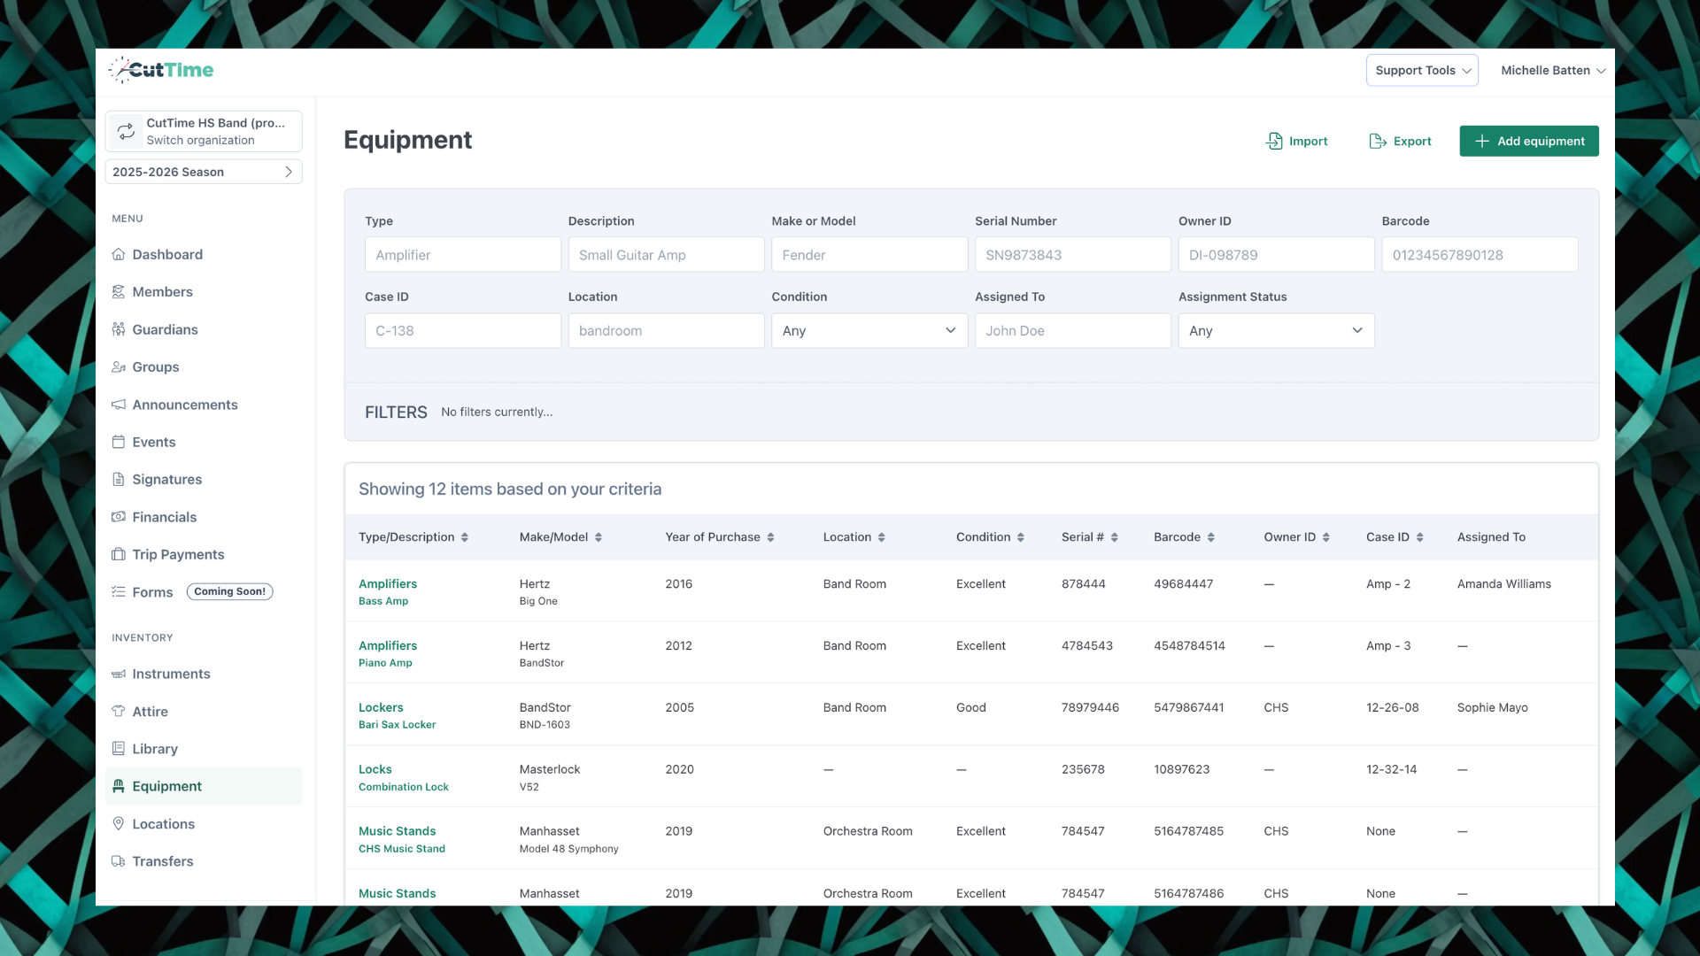Click the Export link
Viewport: 1700px width, 956px height.
pyautogui.click(x=1400, y=141)
